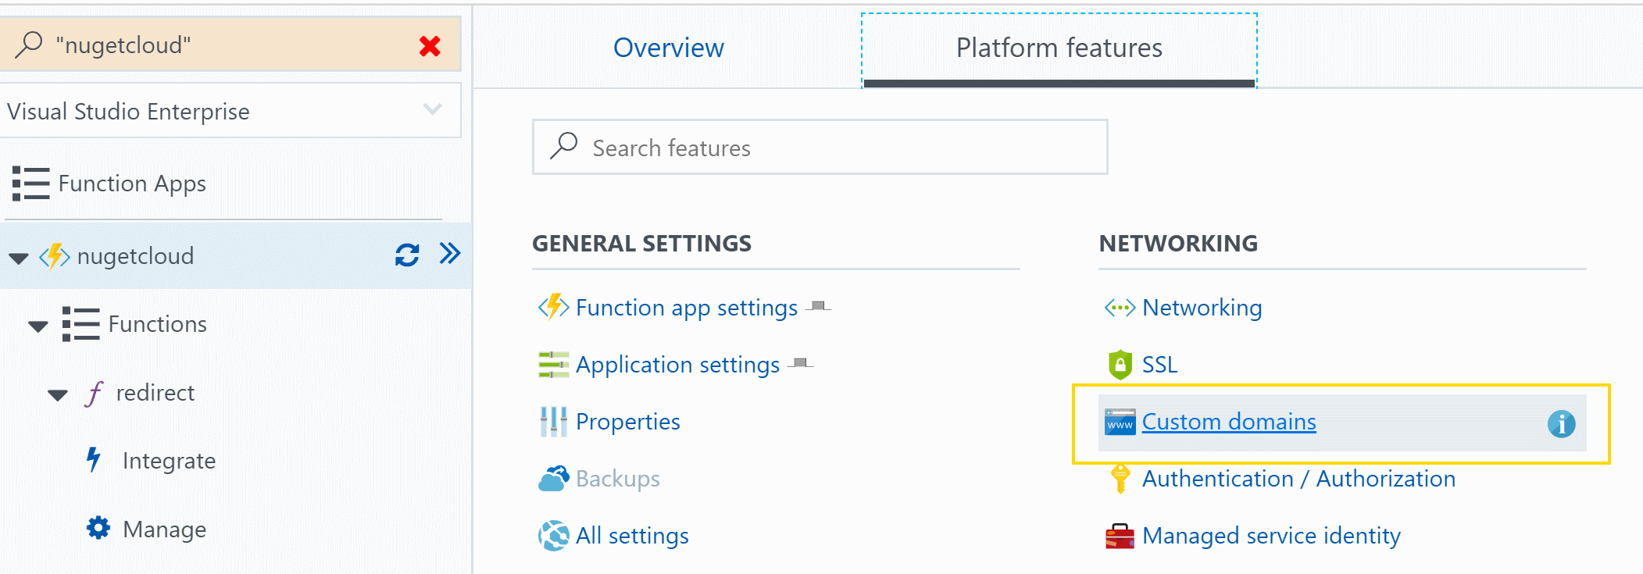Click the nugetcloud lightning bolt icon
The height and width of the screenshot is (574, 1643).
click(55, 256)
